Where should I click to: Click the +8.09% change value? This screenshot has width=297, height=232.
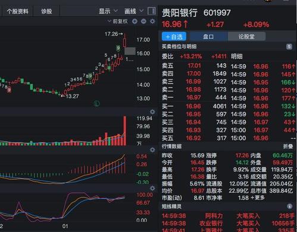[x=256, y=25]
